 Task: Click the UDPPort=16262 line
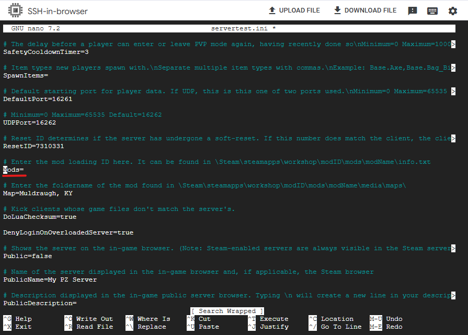click(x=30, y=123)
